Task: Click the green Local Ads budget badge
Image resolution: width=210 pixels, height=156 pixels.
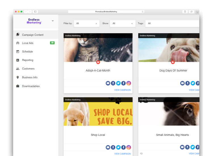Action: pyautogui.click(x=52, y=43)
